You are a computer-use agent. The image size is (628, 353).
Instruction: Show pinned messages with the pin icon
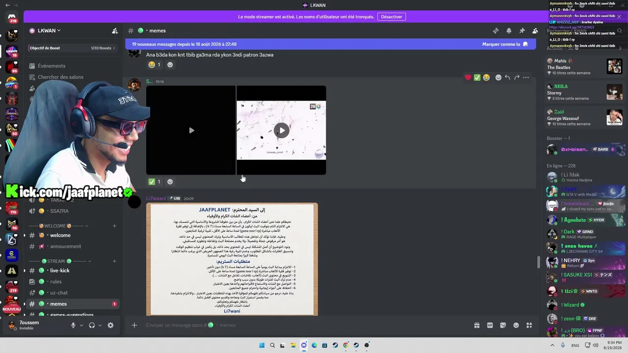pyautogui.click(x=522, y=30)
